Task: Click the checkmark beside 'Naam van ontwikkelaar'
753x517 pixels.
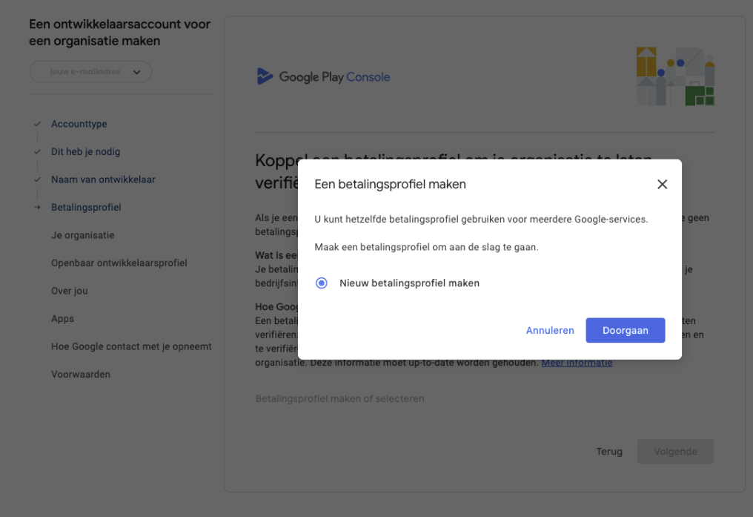Action: 37,180
